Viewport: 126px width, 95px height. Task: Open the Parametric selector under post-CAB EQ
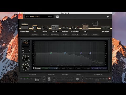pyautogui.click(x=95, y=35)
